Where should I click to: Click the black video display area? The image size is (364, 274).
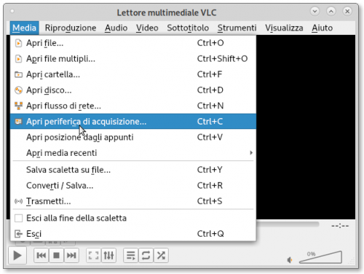tap(306, 127)
